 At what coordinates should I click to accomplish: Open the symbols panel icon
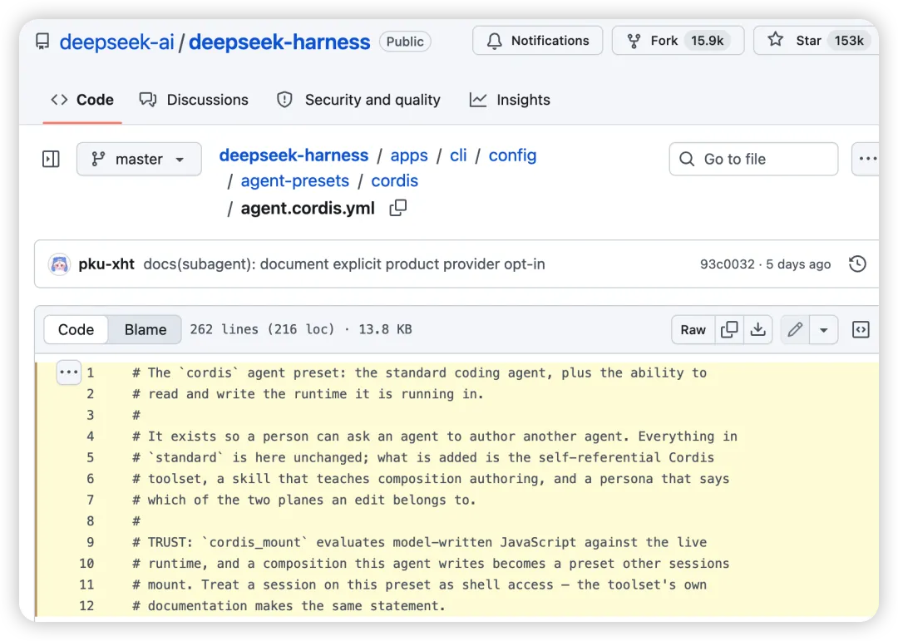861,329
